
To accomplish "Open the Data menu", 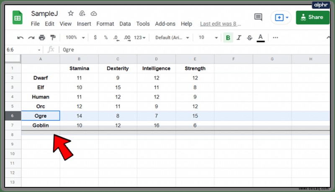I will point(125,24).
